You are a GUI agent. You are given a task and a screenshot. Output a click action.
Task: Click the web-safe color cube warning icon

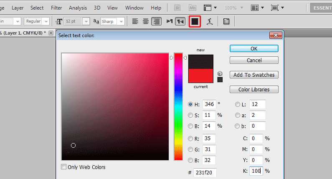pos(220,73)
